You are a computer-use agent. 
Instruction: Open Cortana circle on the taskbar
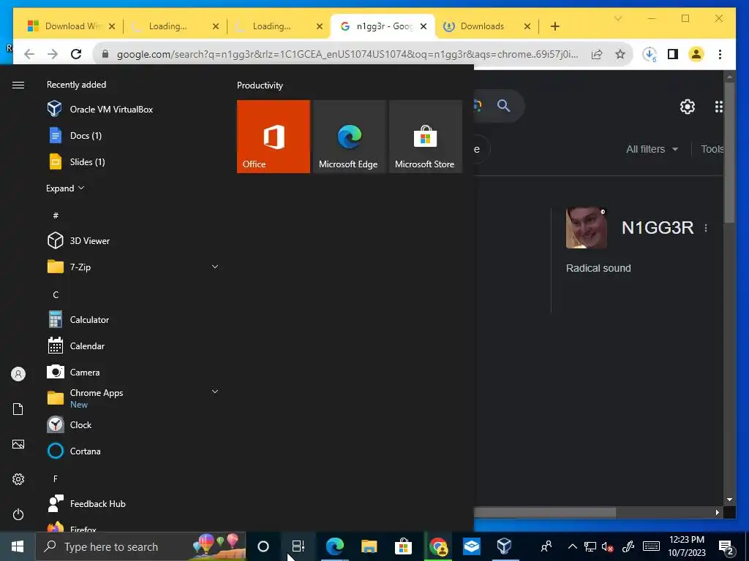tap(263, 546)
